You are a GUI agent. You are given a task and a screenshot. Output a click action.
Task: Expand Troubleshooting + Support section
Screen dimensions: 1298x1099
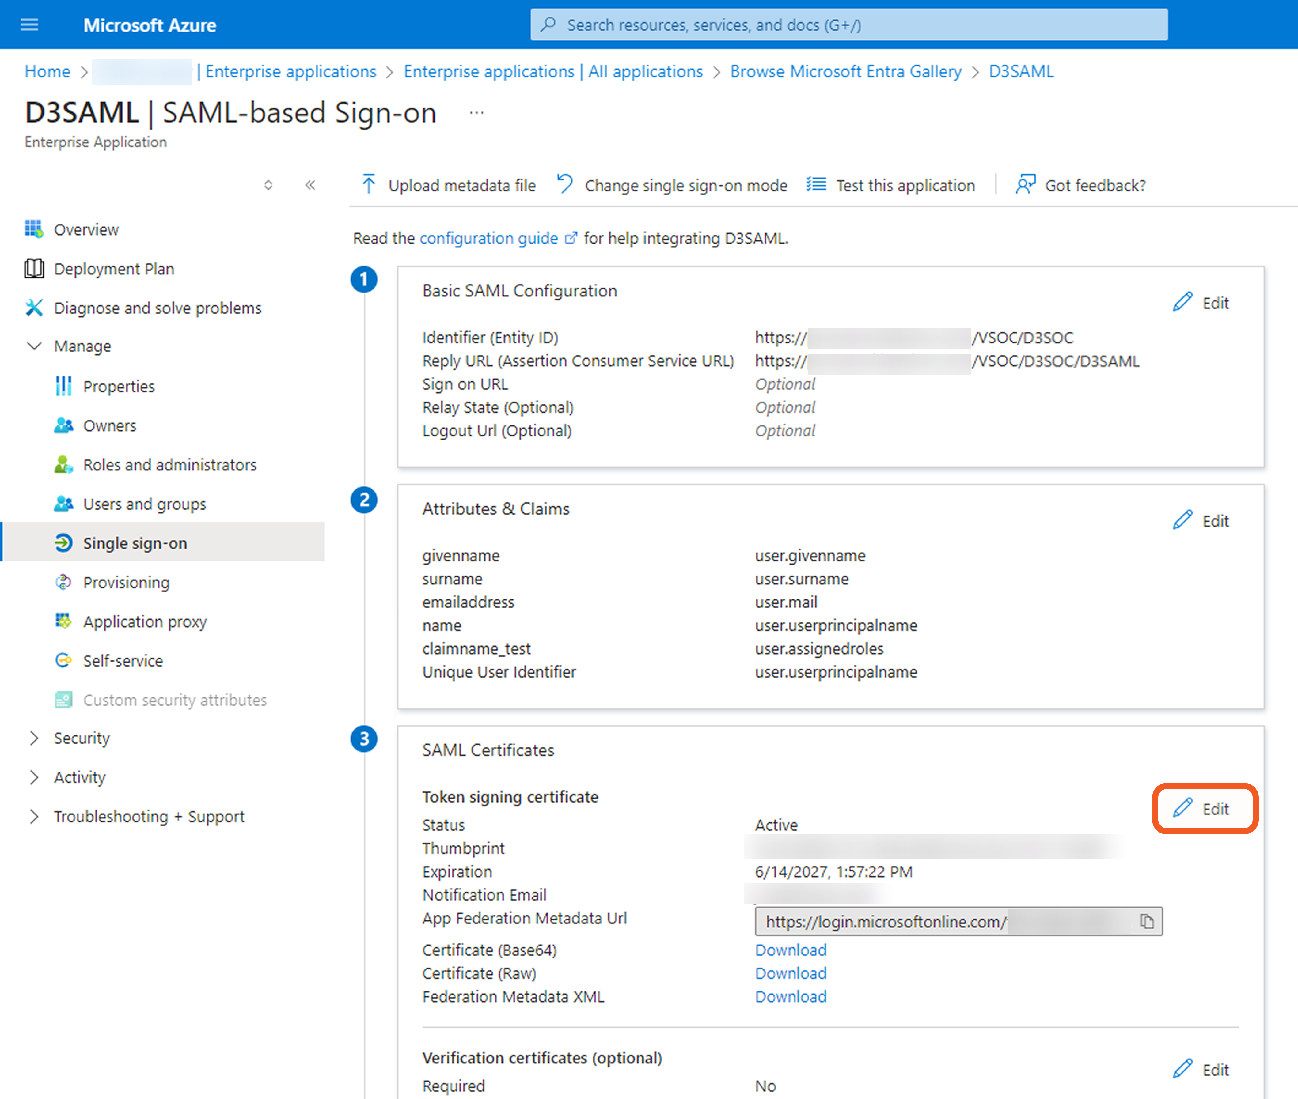tap(35, 817)
